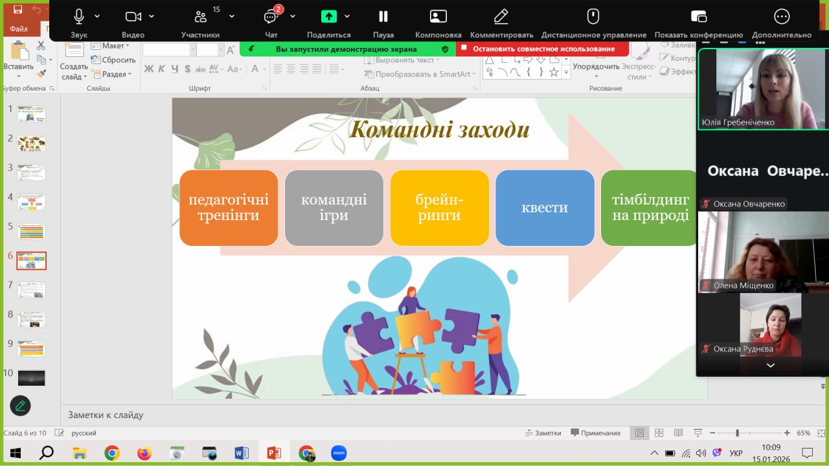Turn off the camera (Видео)
829x466 pixels.
(133, 17)
